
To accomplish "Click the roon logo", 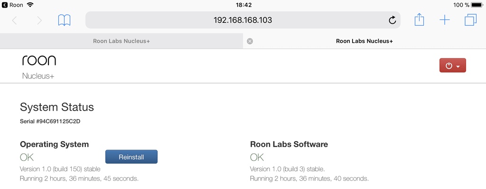I will click(x=39, y=60).
